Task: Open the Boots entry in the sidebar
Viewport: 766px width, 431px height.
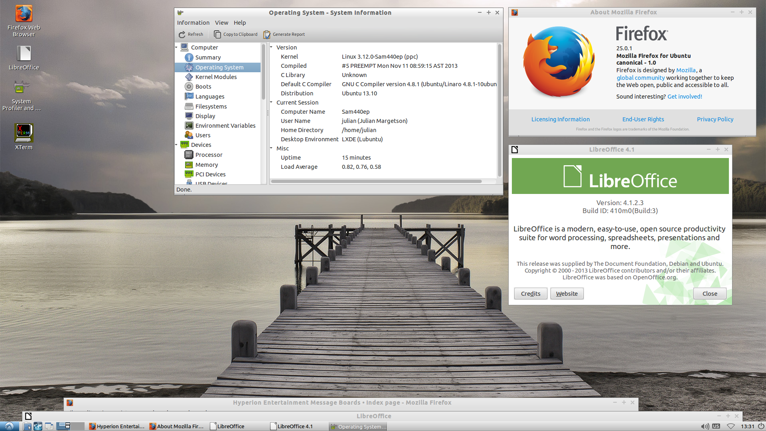Action: point(203,87)
